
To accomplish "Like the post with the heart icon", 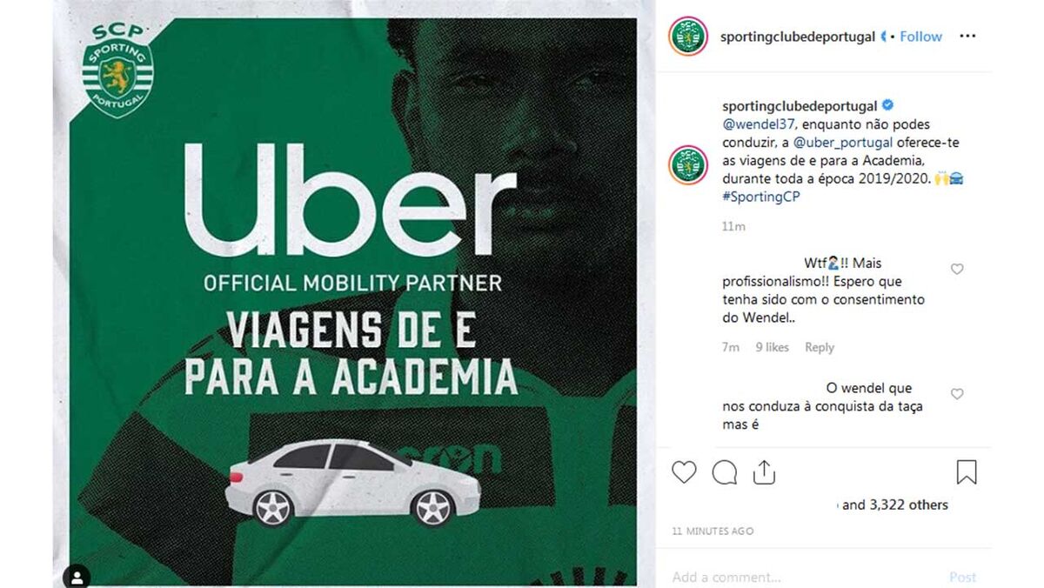I will pyautogui.click(x=684, y=472).
